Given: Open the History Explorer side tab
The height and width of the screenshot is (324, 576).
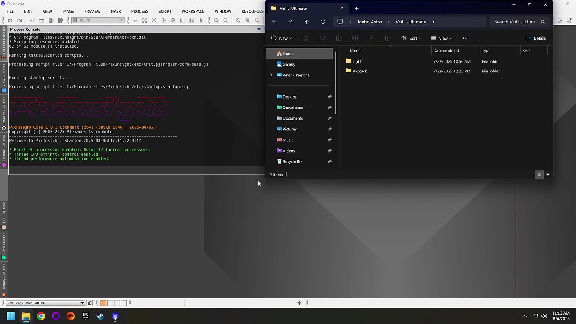Looking at the screenshot, I should tap(4, 280).
